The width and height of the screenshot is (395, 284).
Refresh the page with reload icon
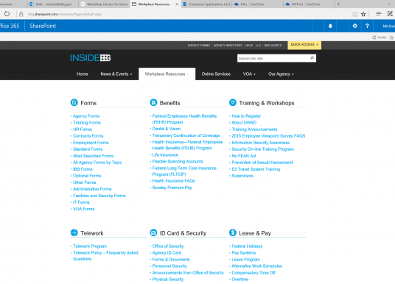[x=7, y=14]
